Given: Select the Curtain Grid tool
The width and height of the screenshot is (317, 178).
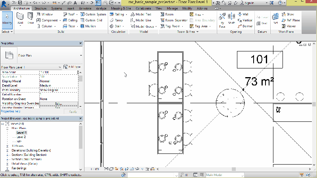Looking at the screenshot, I should point(91,20).
